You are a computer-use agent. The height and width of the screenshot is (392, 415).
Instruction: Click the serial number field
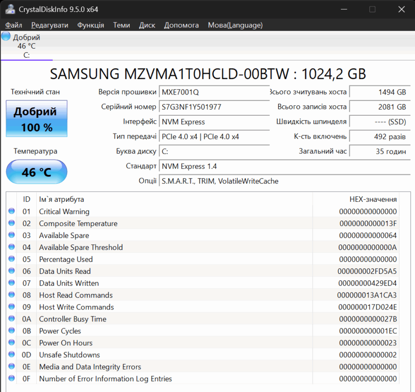click(x=214, y=107)
